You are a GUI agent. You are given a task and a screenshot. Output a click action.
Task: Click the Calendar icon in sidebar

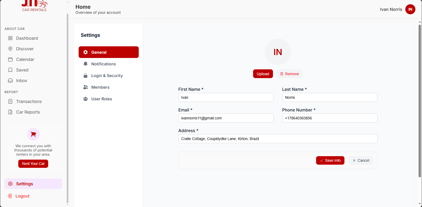point(10,59)
